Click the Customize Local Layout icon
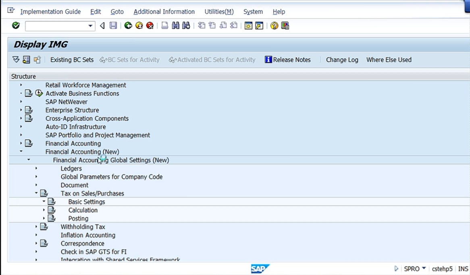470x275 pixels. 285,25
